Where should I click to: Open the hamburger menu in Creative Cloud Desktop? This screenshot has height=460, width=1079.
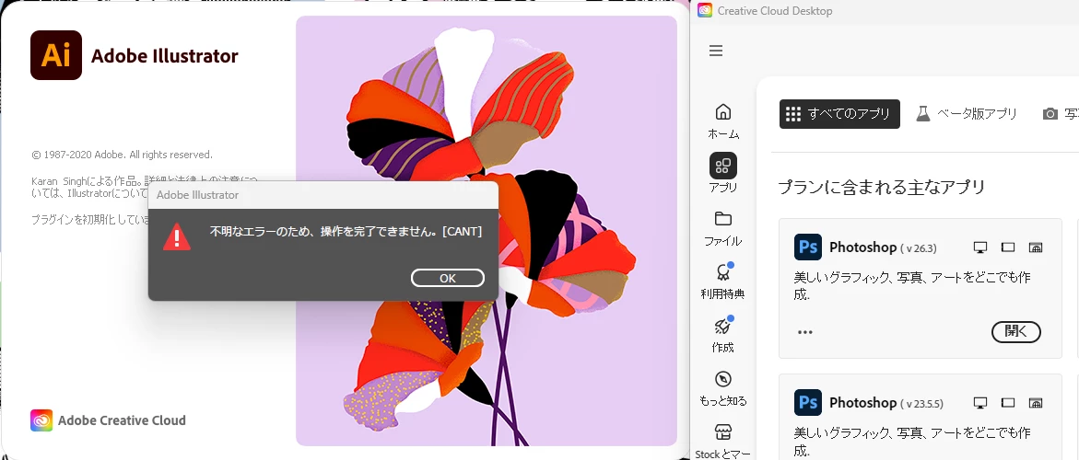[x=716, y=51]
